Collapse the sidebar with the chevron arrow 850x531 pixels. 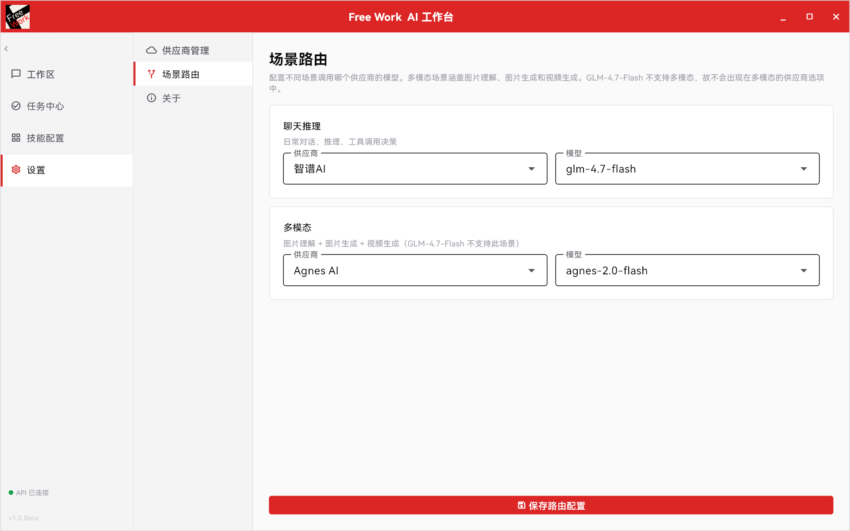(x=6, y=49)
